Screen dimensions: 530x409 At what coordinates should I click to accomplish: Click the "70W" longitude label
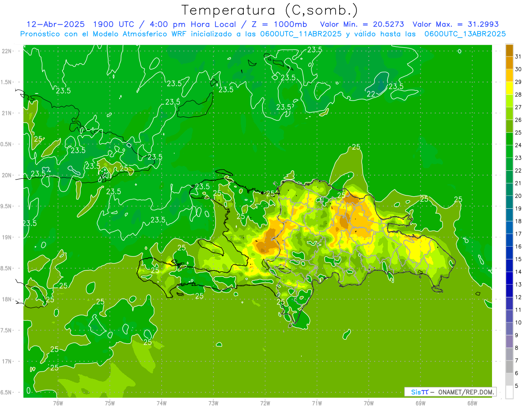pos(368,403)
